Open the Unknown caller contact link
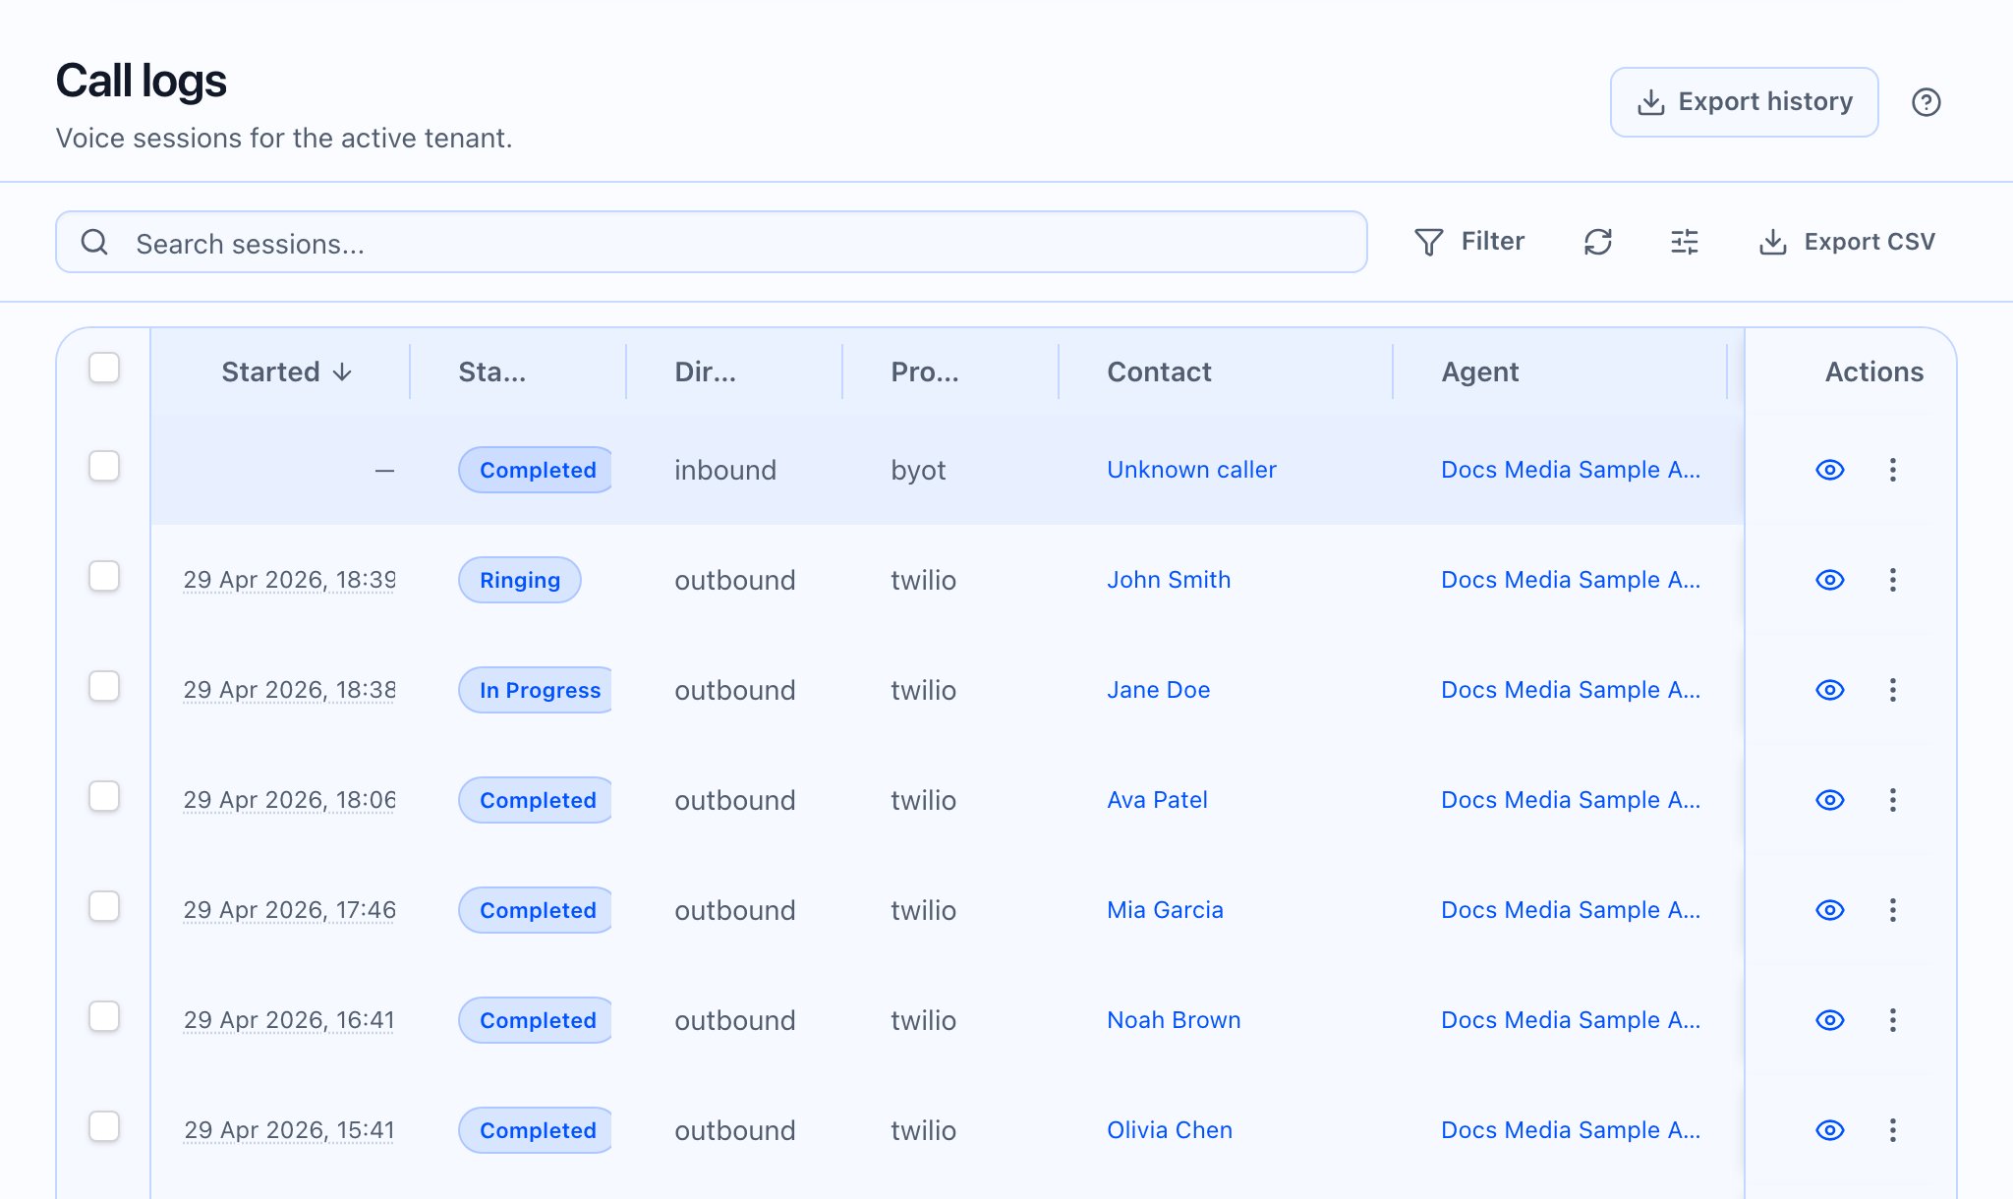The image size is (2013, 1199). coord(1191,470)
